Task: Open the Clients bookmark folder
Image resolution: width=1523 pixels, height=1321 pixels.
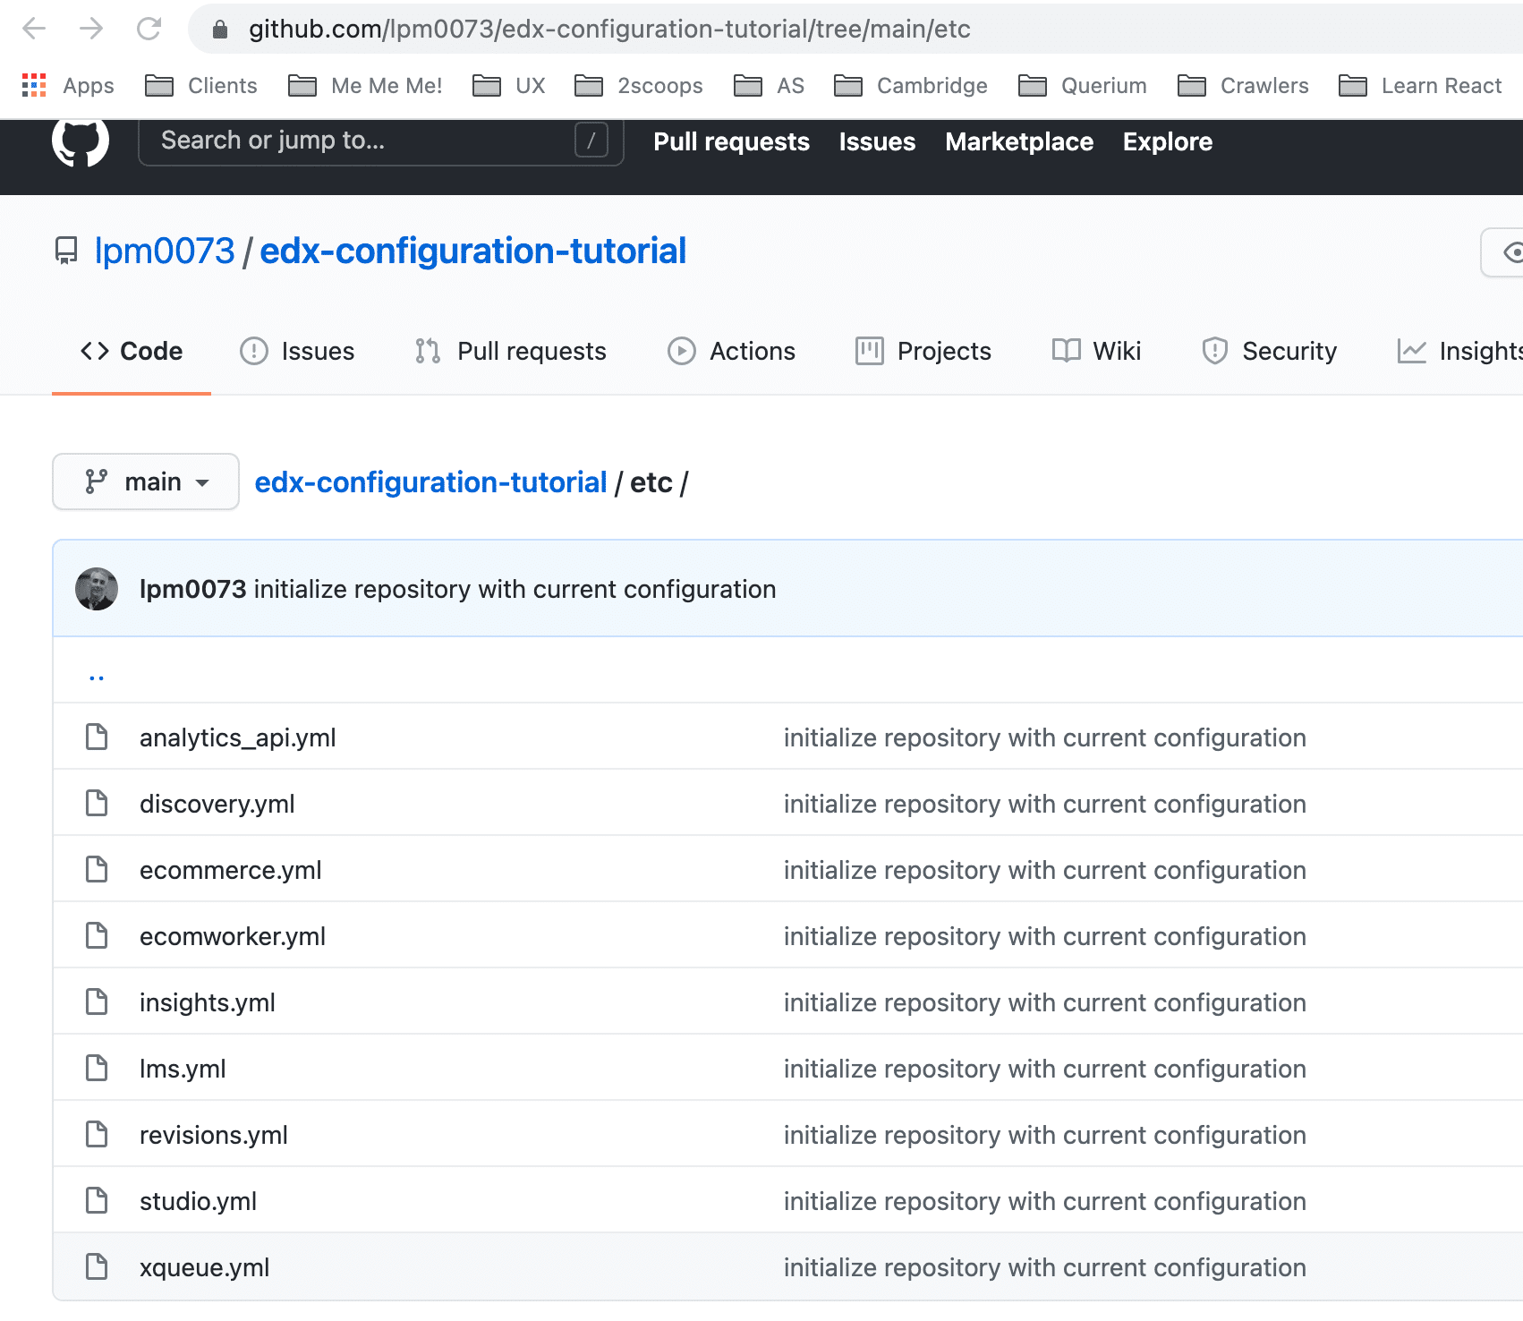Action: 201,86
